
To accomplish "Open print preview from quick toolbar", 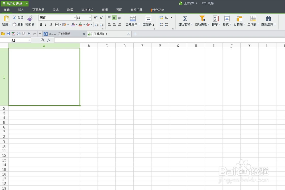I will [x=24, y=34].
